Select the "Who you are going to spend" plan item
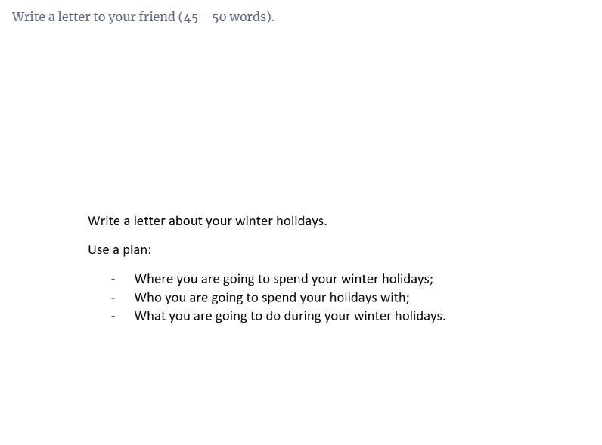Viewport: 602px width, 445px height. coord(272,298)
